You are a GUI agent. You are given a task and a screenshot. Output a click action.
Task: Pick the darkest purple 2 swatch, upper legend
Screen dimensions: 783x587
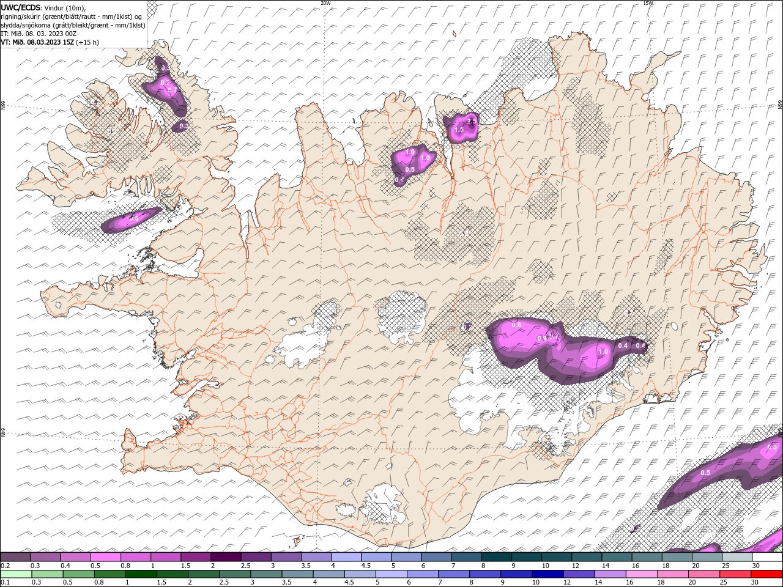click(226, 556)
